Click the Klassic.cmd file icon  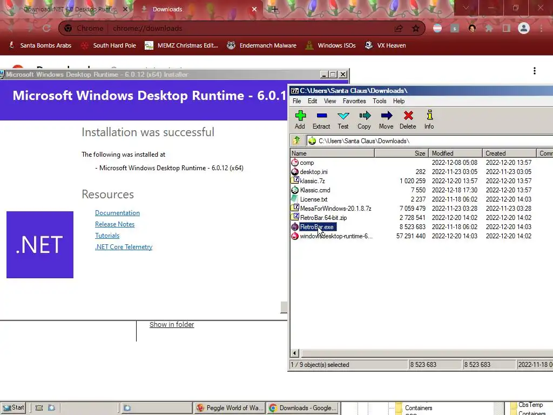(295, 190)
